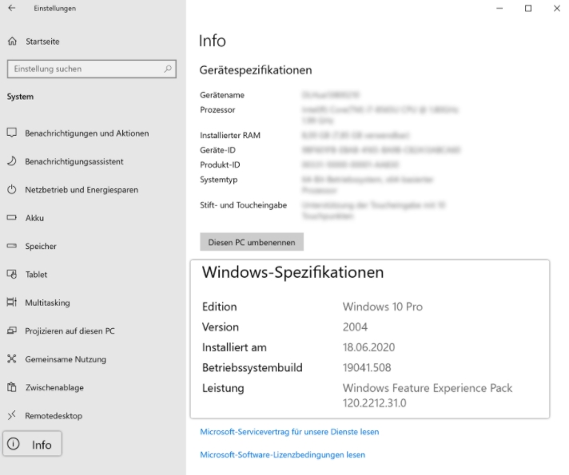Click the Akku battery icon

pos(12,218)
